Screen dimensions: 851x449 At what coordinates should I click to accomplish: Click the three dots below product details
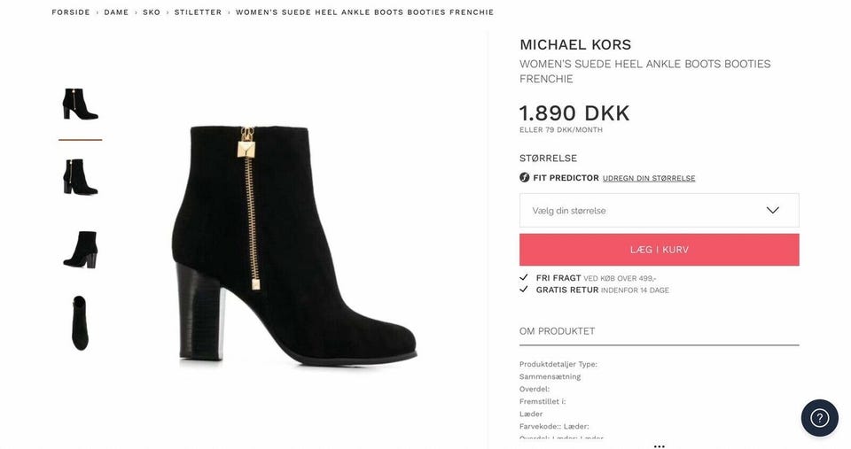[659, 446]
